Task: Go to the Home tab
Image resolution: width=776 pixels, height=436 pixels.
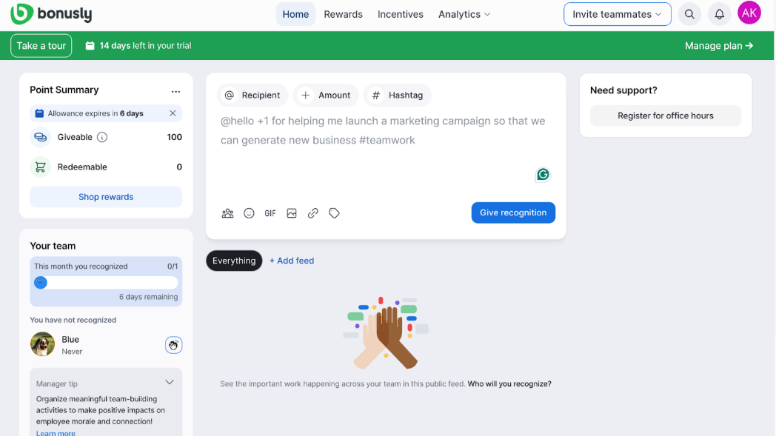Action: click(295, 14)
